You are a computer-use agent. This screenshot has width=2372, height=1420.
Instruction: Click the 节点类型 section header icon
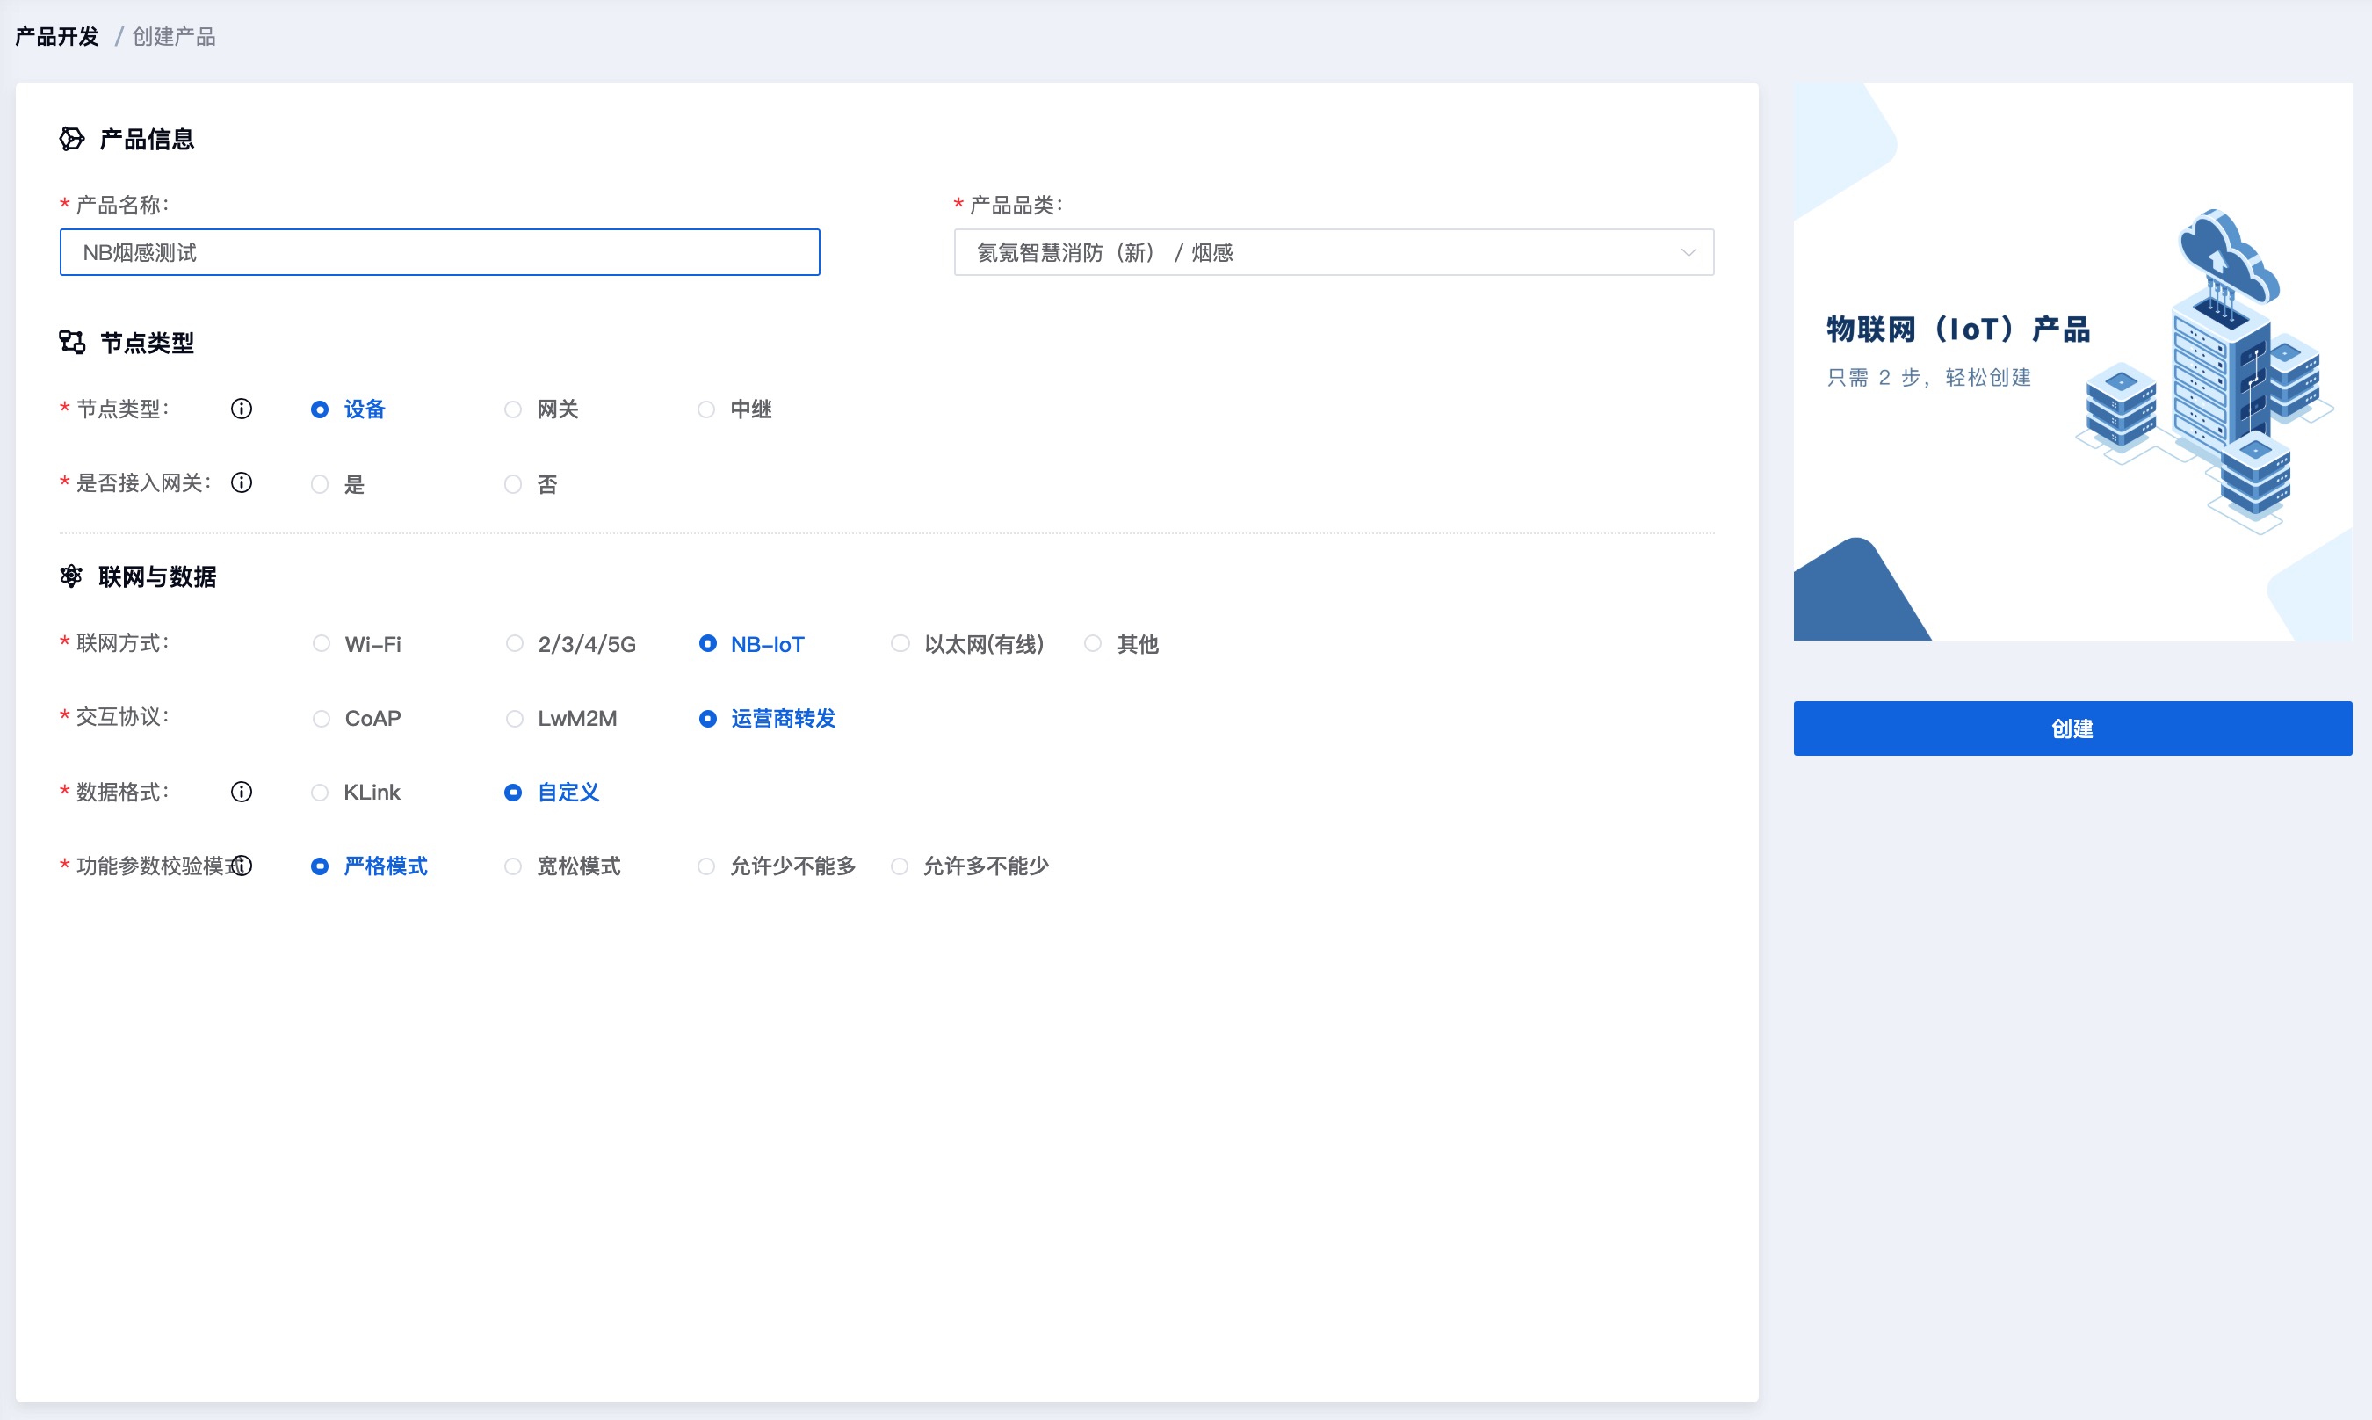[72, 343]
